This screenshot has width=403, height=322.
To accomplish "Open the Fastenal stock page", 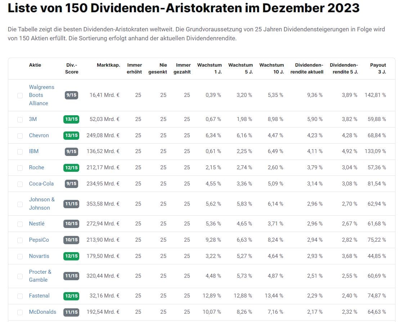I will (39, 296).
